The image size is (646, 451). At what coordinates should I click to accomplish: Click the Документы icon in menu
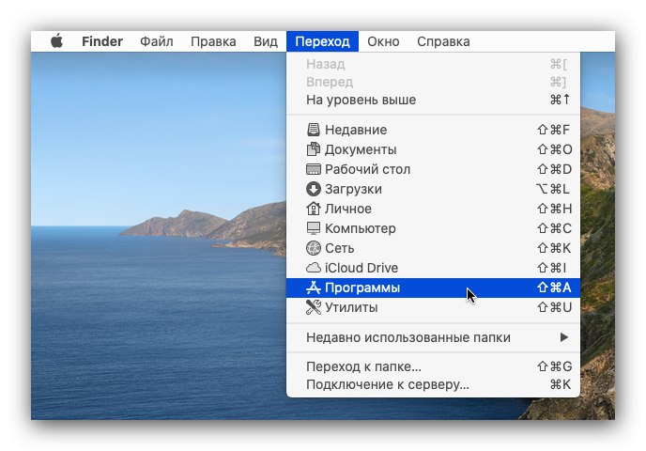314,149
